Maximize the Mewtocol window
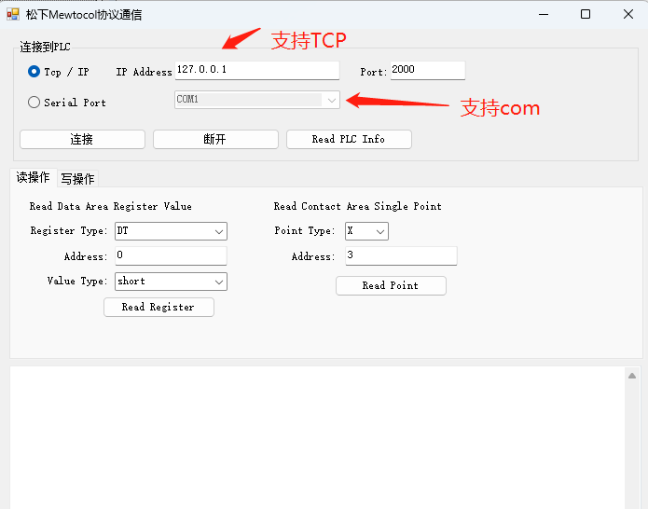 (x=586, y=14)
